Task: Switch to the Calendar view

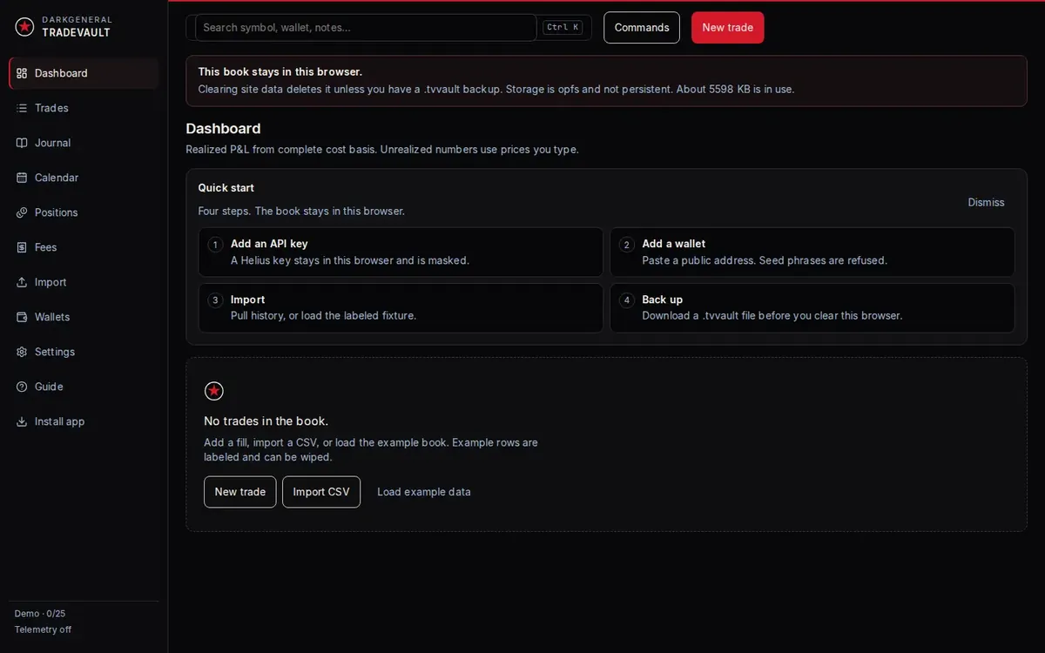Action: [x=84, y=178]
